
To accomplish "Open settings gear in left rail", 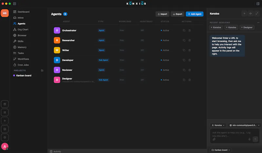I will (x=5, y=138).
